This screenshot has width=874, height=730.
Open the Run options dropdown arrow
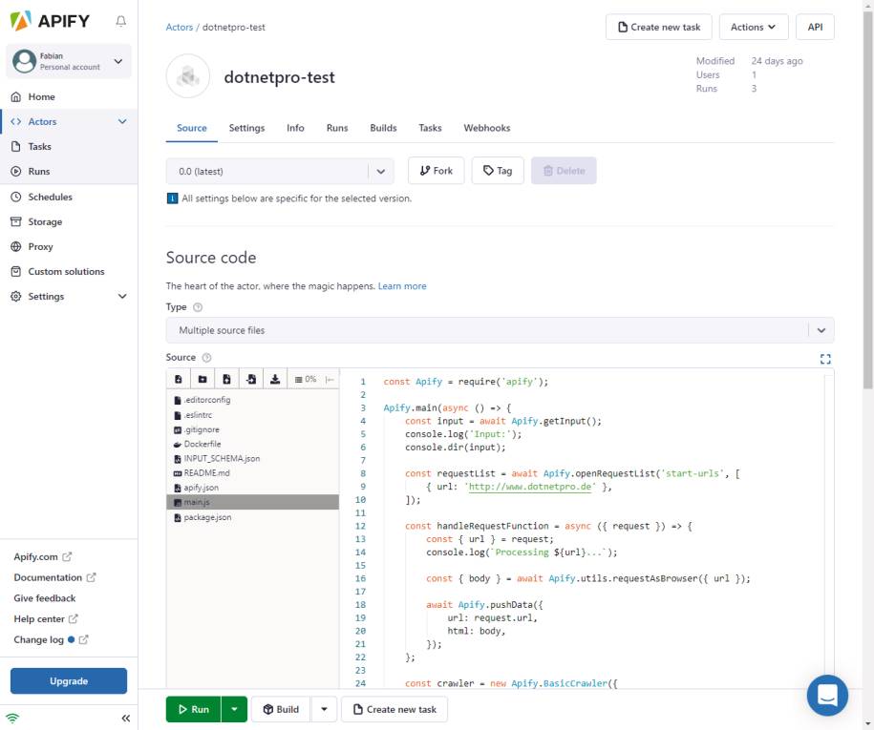pos(234,709)
